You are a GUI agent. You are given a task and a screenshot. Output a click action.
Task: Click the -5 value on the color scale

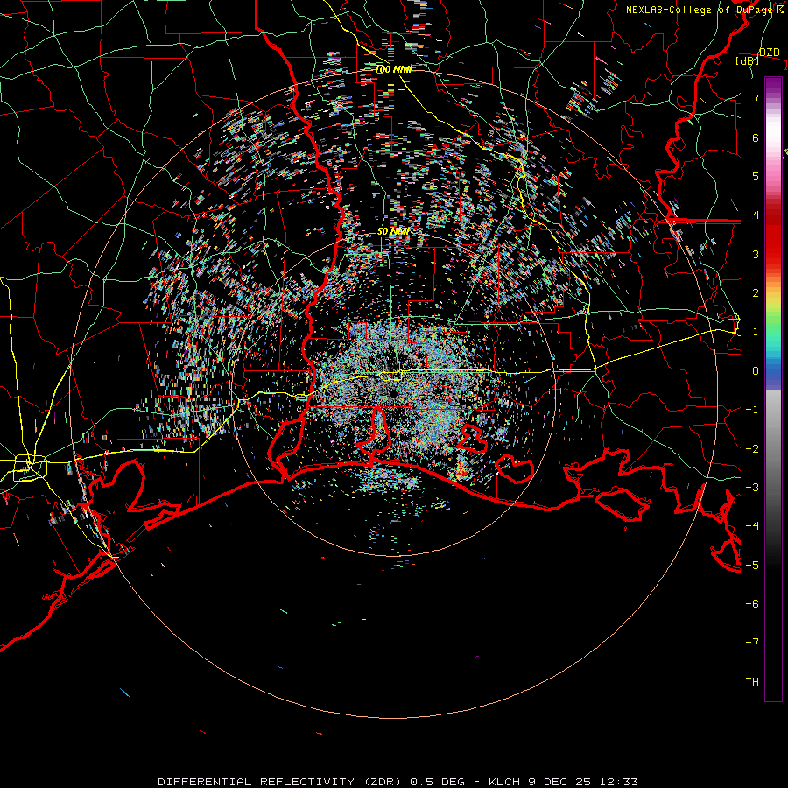(x=752, y=566)
